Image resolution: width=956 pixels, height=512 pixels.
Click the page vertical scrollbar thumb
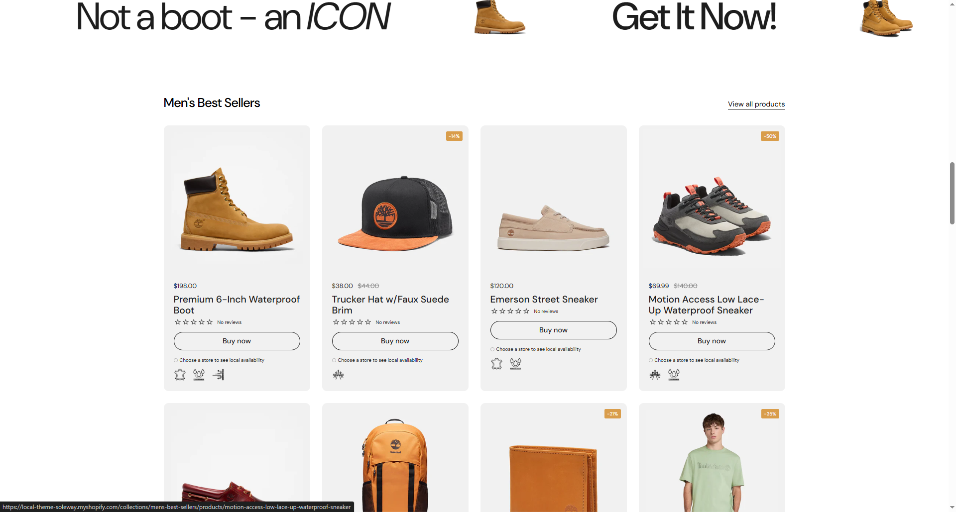(x=952, y=193)
